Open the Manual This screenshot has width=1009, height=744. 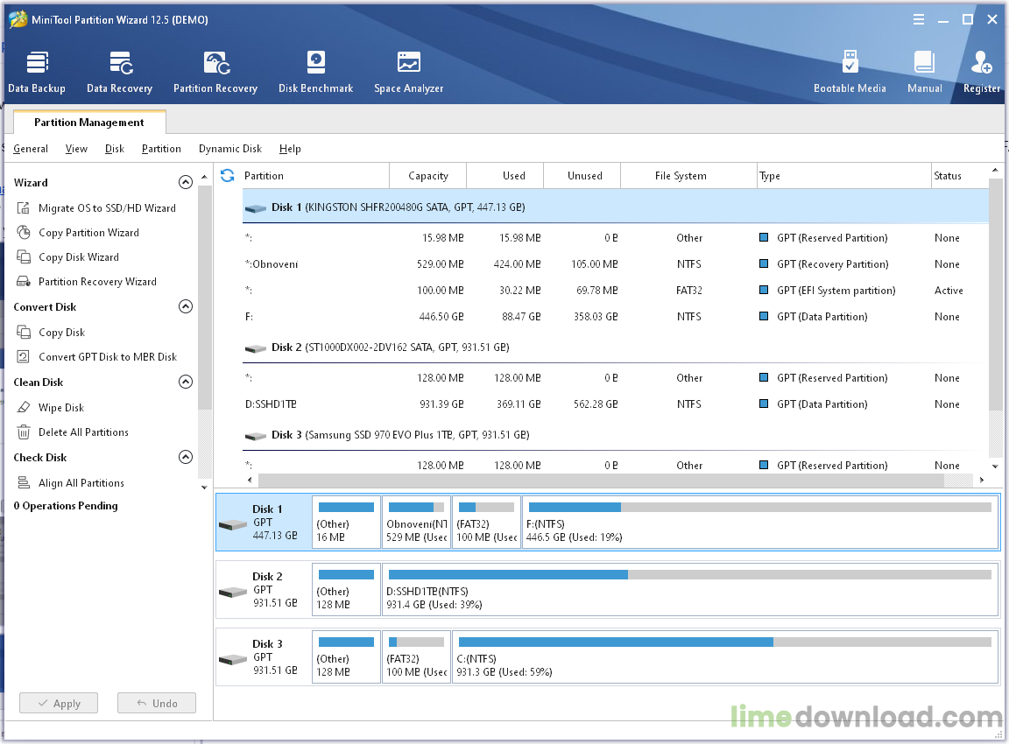click(924, 72)
